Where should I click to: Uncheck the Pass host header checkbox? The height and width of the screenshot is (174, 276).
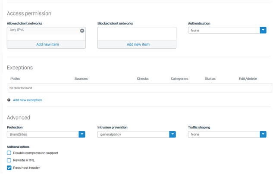(9, 168)
